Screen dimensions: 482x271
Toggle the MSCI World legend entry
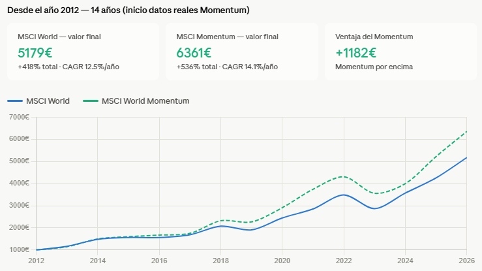pyautogui.click(x=38, y=101)
